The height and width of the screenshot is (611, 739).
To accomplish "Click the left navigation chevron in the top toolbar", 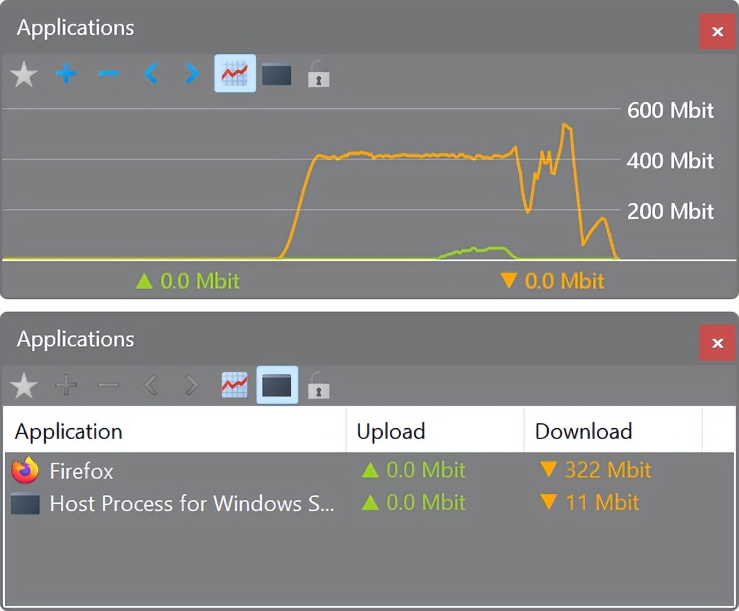I will [x=150, y=74].
